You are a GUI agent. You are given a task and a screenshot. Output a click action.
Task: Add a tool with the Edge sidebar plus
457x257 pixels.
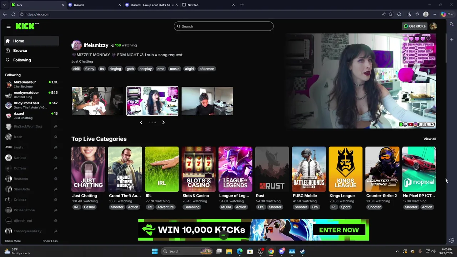pyautogui.click(x=452, y=40)
